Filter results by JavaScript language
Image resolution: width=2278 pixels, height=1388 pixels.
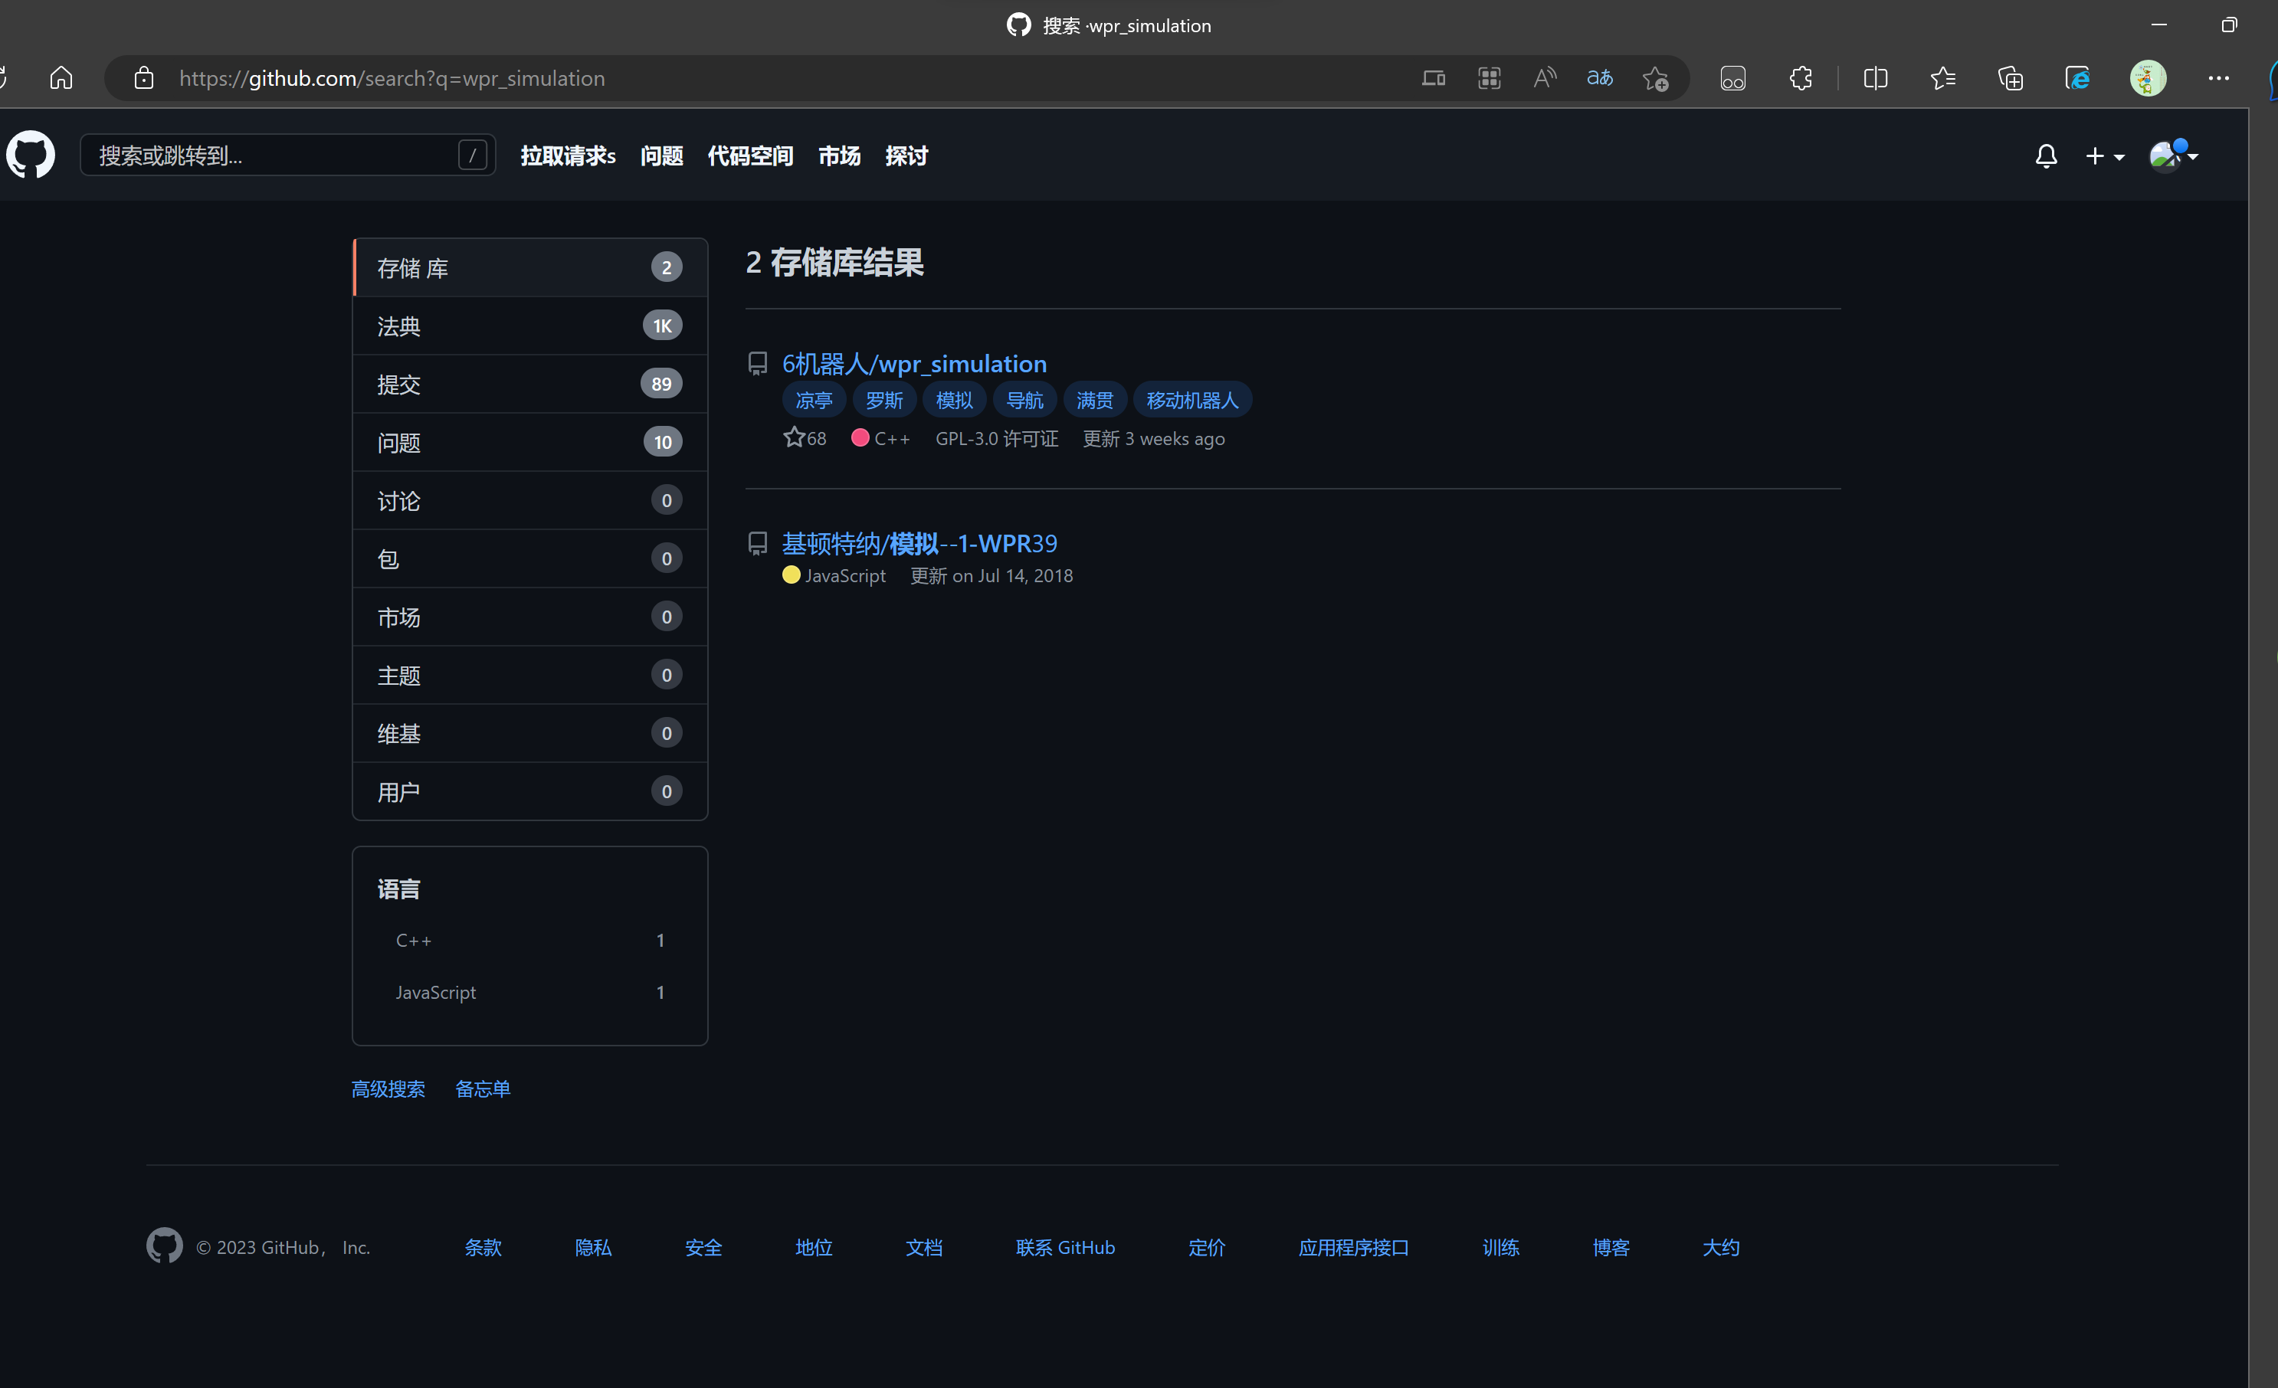529,991
